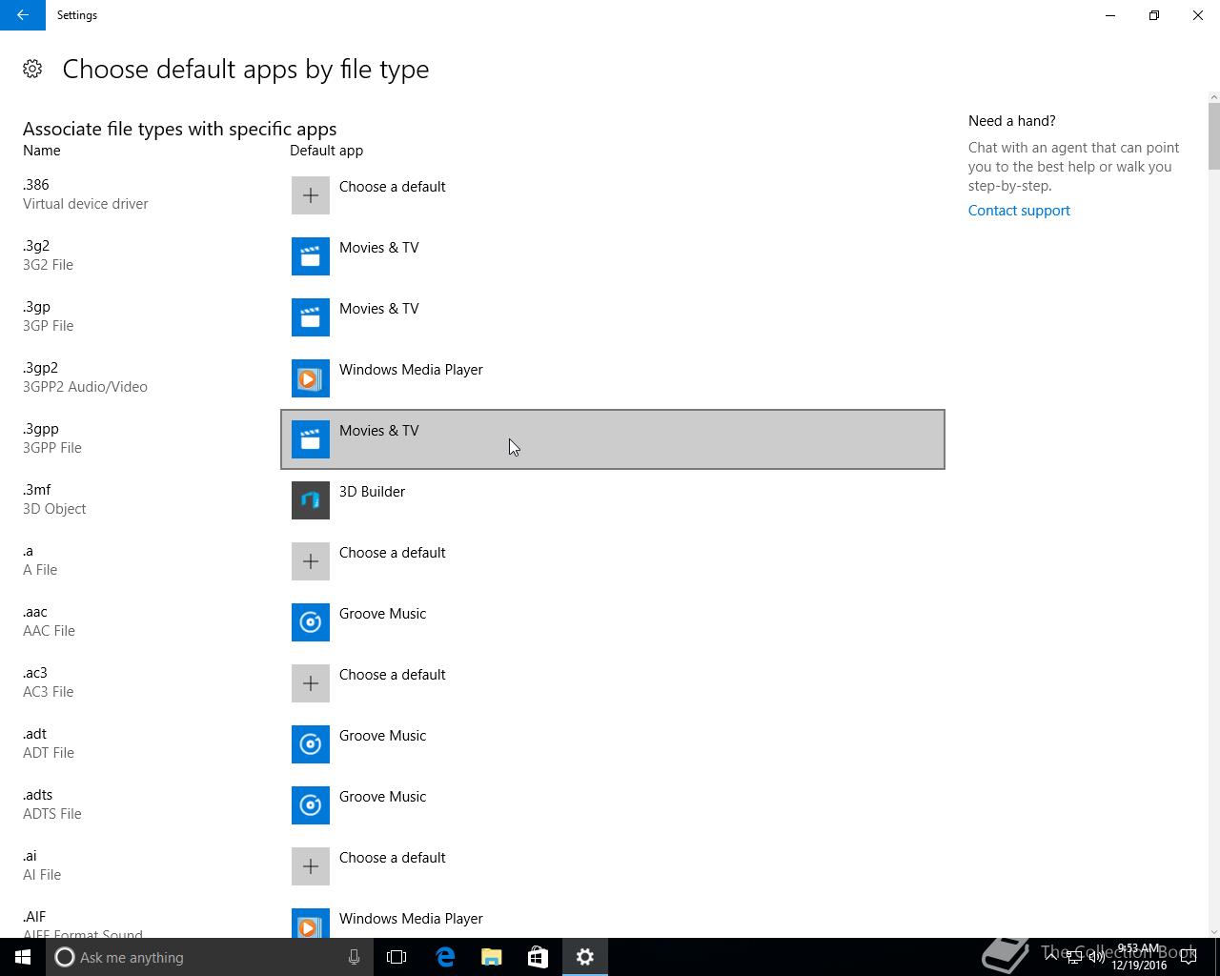1220x976 pixels.
Task: Click the 'Need a hand?' heading
Action: (1012, 121)
